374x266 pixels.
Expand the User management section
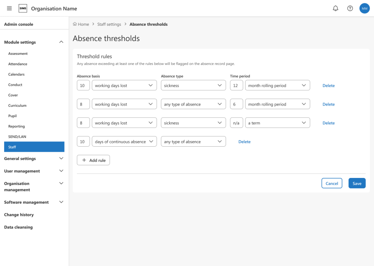pos(61,171)
